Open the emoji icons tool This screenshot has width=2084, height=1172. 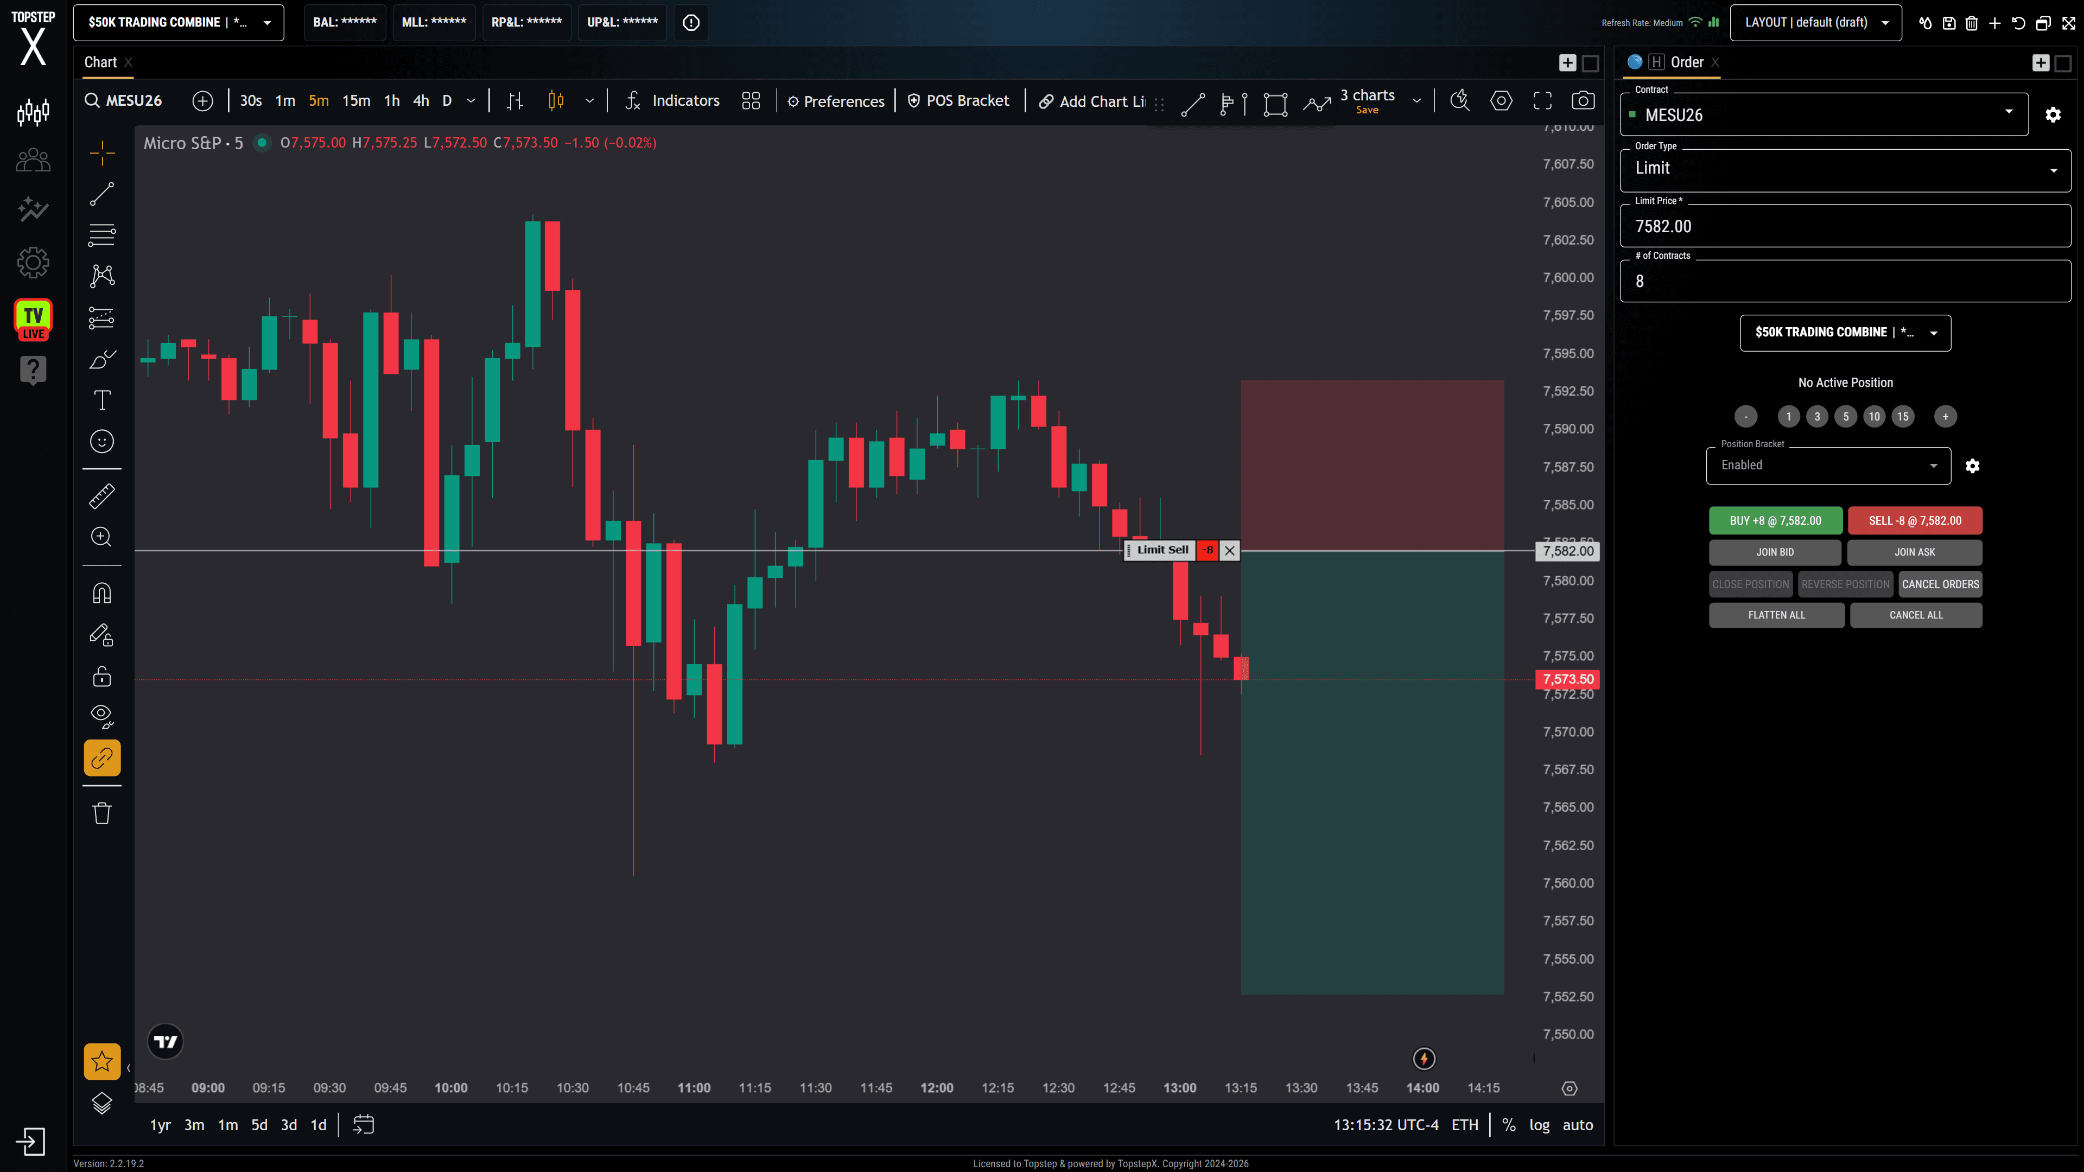click(x=102, y=442)
